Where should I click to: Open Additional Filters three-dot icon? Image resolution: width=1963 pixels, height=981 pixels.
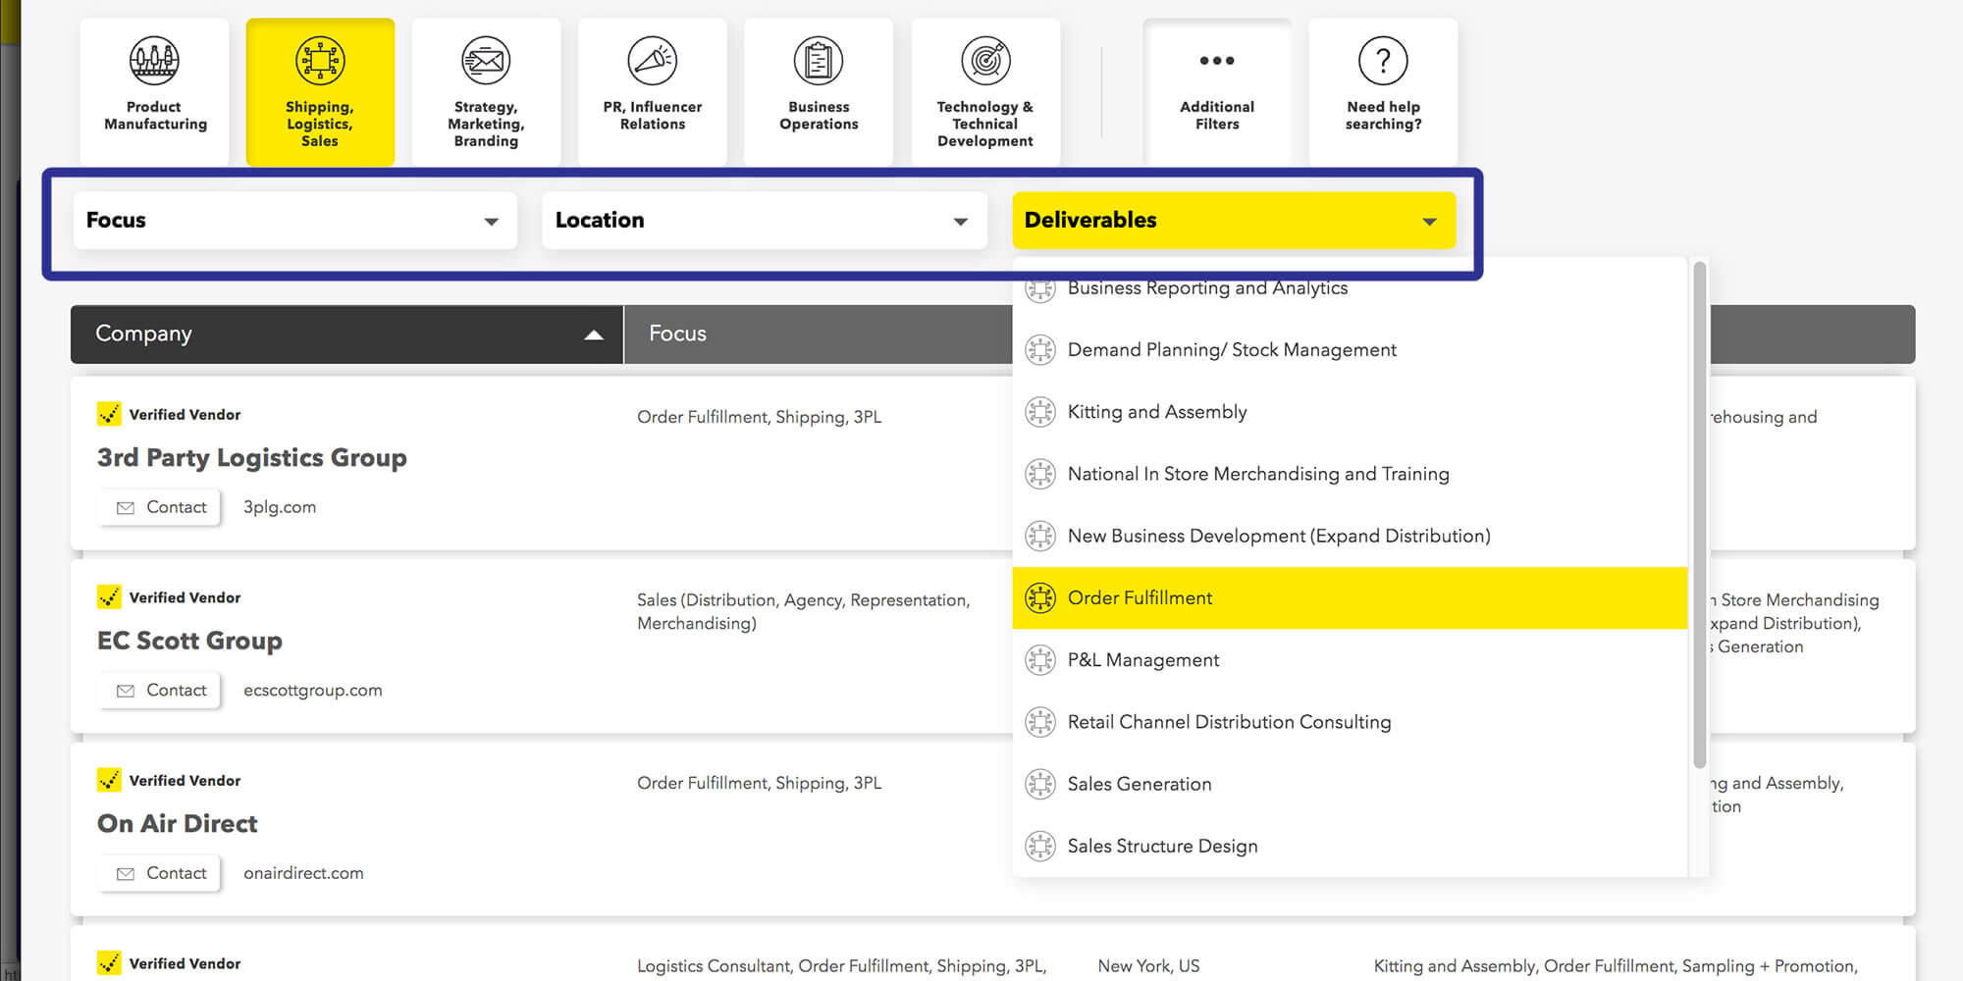click(x=1217, y=61)
